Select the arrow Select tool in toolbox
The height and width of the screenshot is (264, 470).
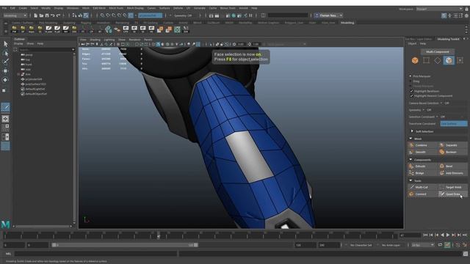click(5, 44)
